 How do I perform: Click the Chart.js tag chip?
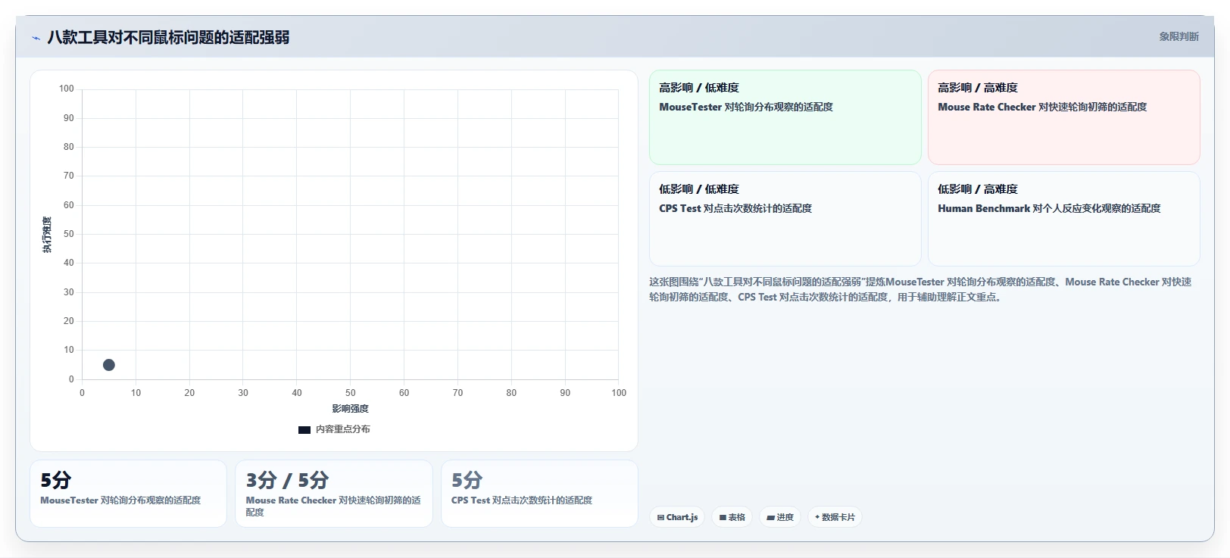pyautogui.click(x=677, y=517)
